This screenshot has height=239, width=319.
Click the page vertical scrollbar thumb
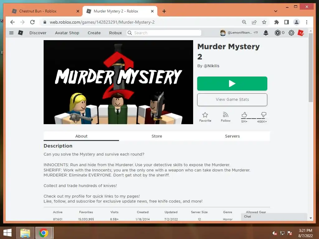pyautogui.click(x=311, y=68)
